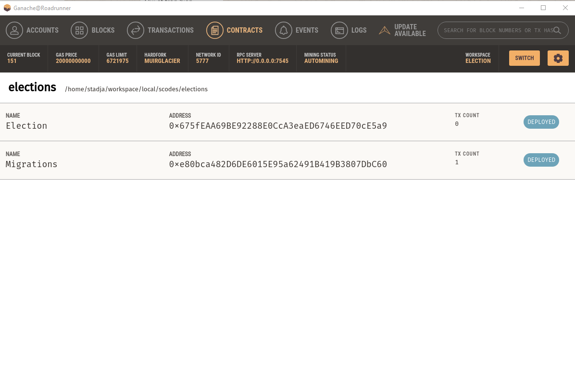
Task: Focus the block number search field
Action: 495,30
